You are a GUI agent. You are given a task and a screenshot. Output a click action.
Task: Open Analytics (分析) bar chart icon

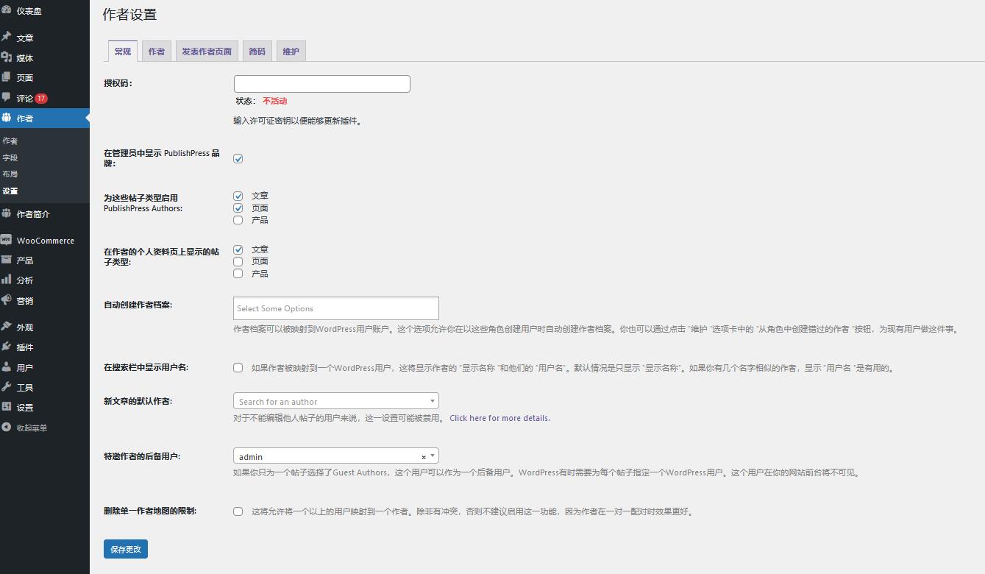pos(7,280)
